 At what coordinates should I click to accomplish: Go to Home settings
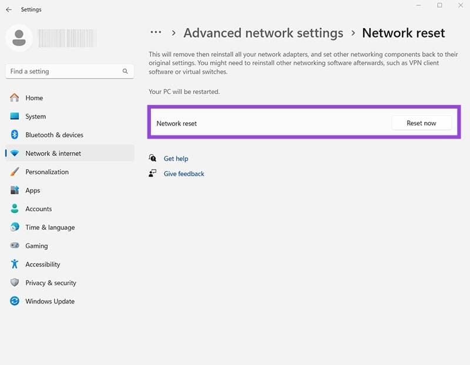(69, 98)
